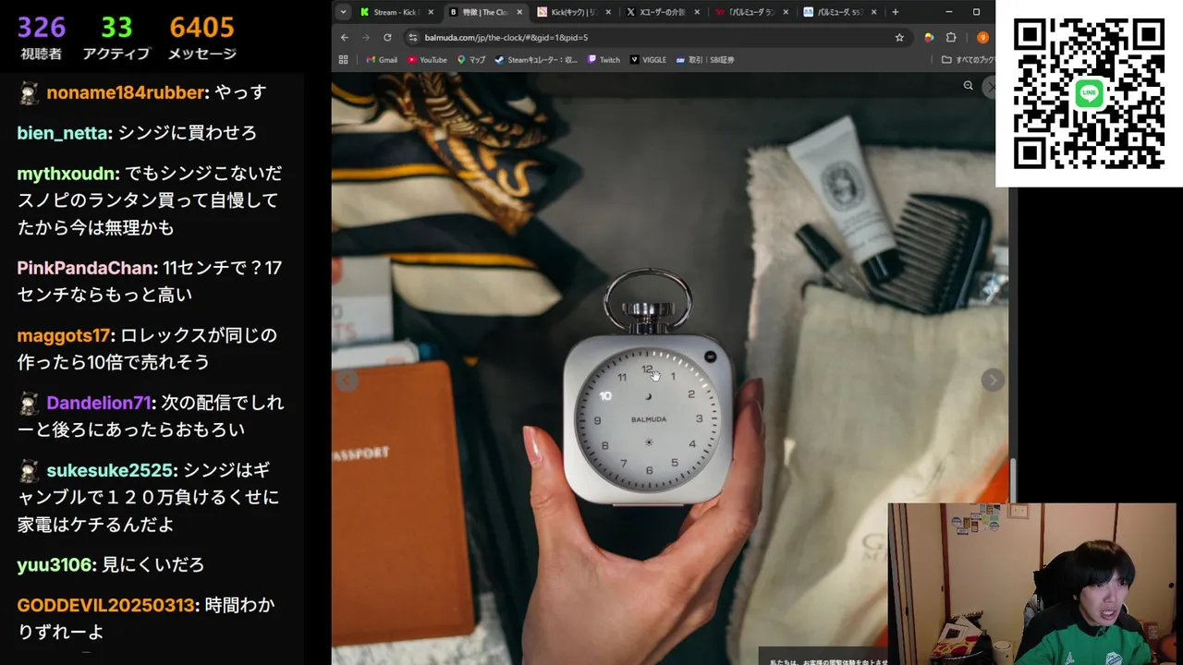Image resolution: width=1183 pixels, height=665 pixels.
Task: Click the 33 アクティブ counter
Action: 116,38
